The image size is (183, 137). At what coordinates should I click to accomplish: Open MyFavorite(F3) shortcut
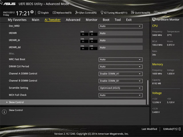coord(64,13)
